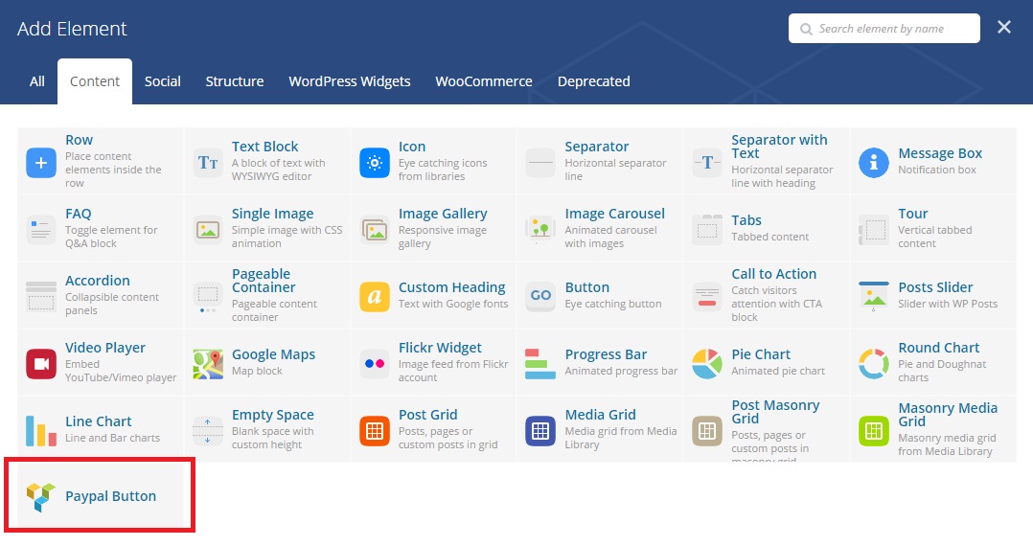Click the Round Chart doughnut icon
The width and height of the screenshot is (1033, 546).
click(x=874, y=364)
